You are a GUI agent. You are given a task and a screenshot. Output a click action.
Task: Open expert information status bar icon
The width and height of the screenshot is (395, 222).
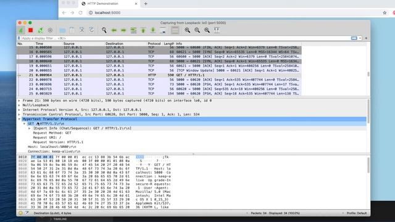tap(20, 213)
